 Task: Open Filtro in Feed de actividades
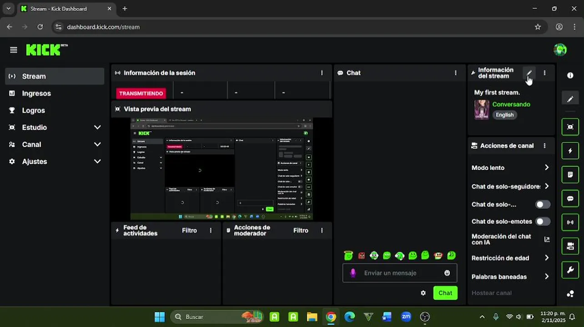click(x=189, y=231)
